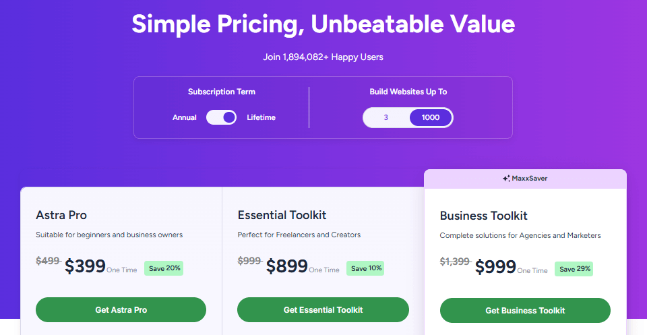Click the $899 Essential Toolkit price
647x335 pixels.
pyautogui.click(x=286, y=266)
